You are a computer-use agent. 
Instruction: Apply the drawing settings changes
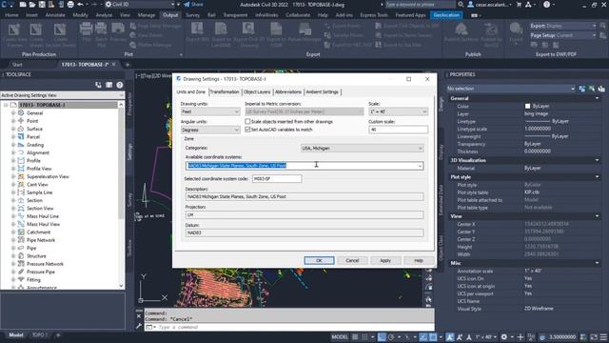(x=385, y=260)
